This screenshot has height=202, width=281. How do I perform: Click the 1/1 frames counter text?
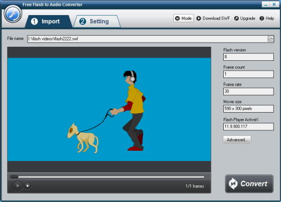(x=195, y=186)
